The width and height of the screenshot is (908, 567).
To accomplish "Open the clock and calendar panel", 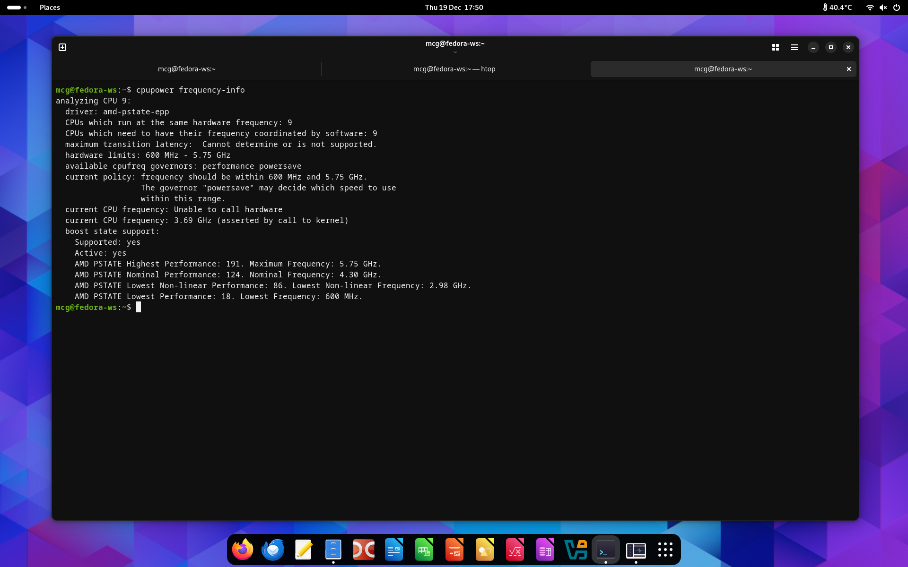I will (454, 8).
